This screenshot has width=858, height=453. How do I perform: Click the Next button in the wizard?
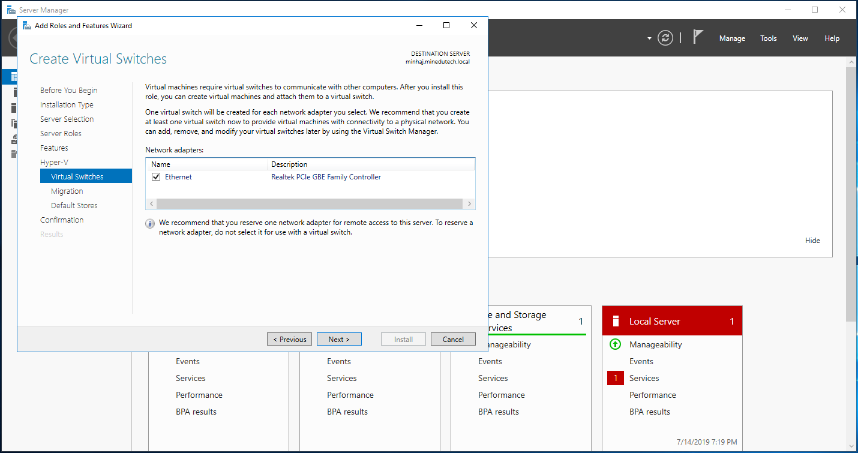(338, 340)
